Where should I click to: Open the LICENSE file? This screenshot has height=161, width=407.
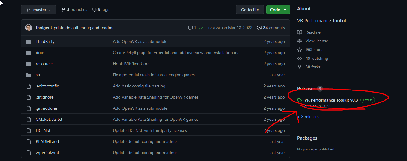coord(44,130)
